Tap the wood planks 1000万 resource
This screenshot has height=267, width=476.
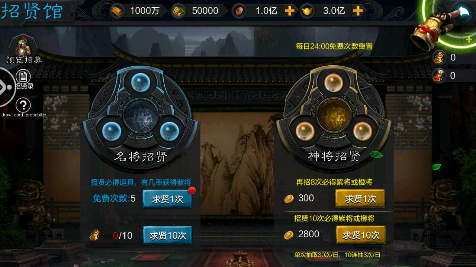point(136,11)
